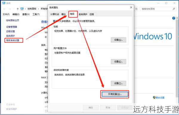Open the 编辑(E) menu

[16, 14]
